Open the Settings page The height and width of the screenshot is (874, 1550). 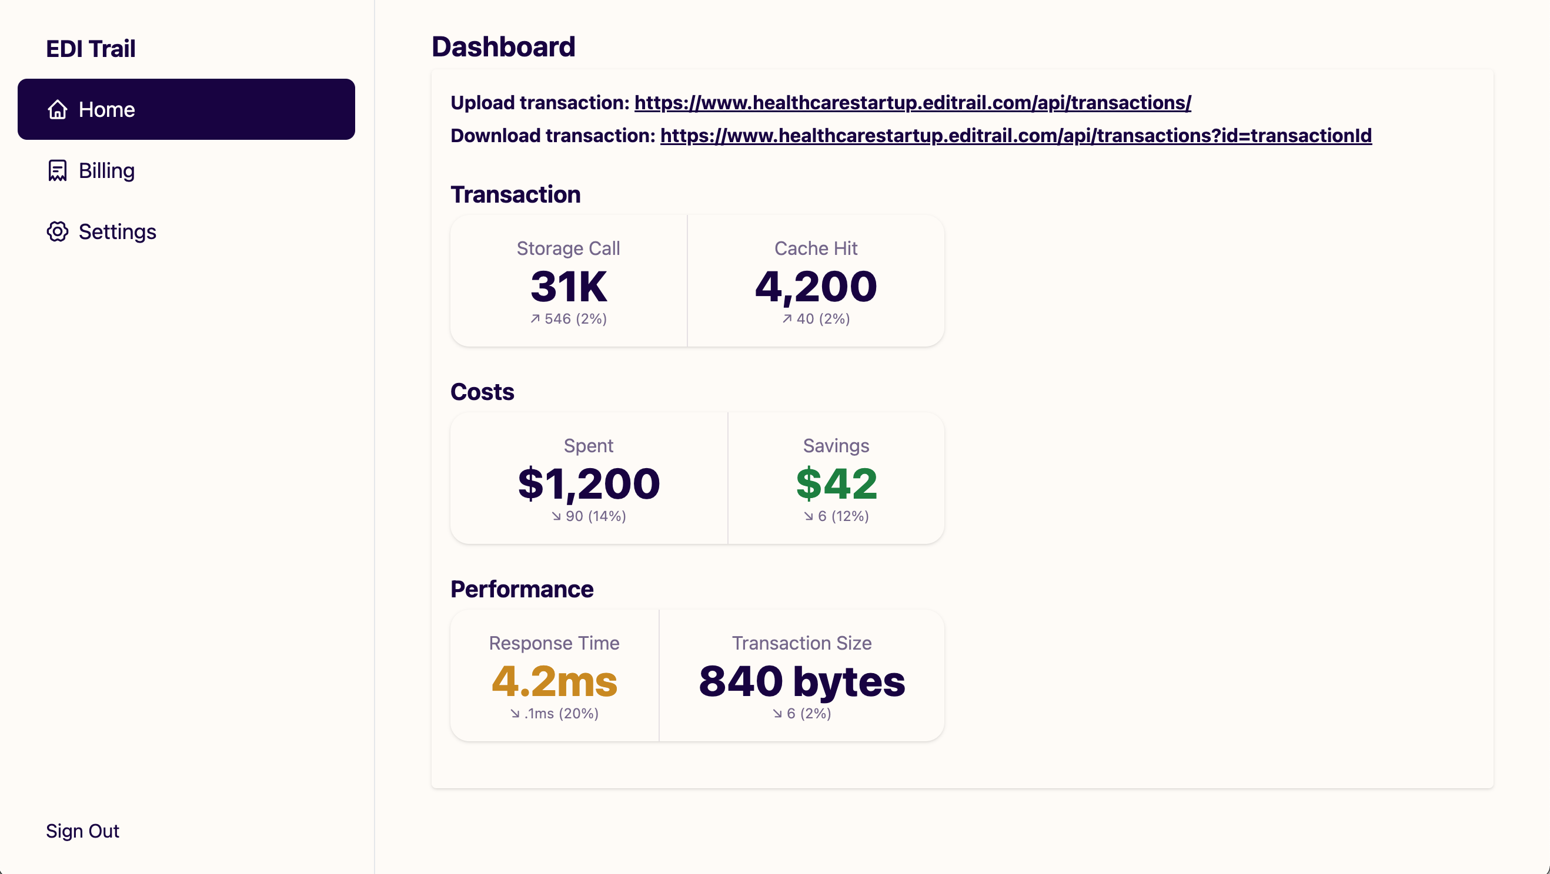pyautogui.click(x=117, y=231)
